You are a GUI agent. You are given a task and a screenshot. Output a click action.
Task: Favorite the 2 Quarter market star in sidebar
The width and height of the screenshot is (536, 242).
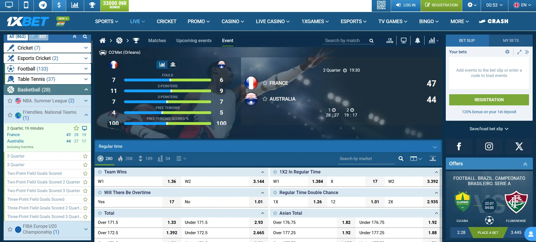pyautogui.click(x=85, y=156)
